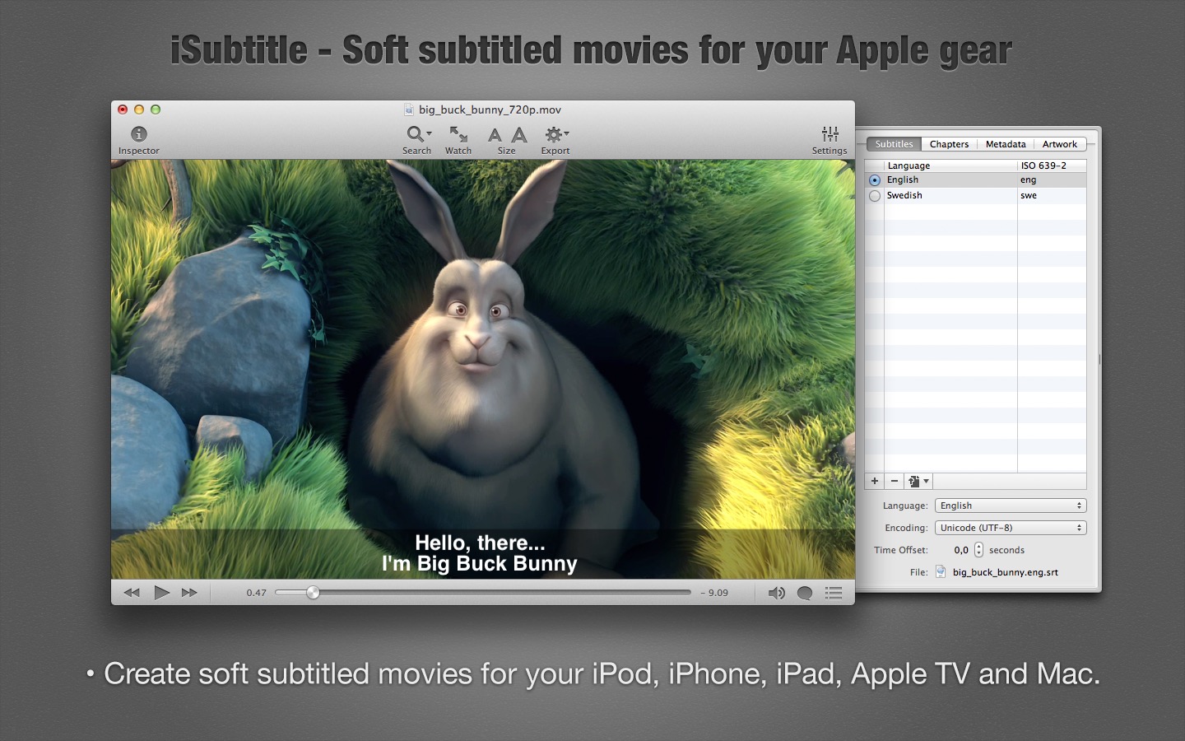Select the English subtitle radio button

pos(875,180)
